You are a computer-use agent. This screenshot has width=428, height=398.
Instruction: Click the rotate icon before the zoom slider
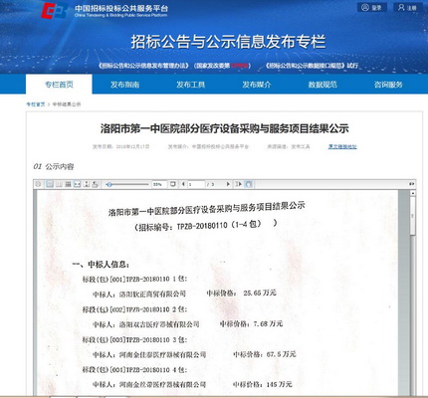tap(95, 184)
